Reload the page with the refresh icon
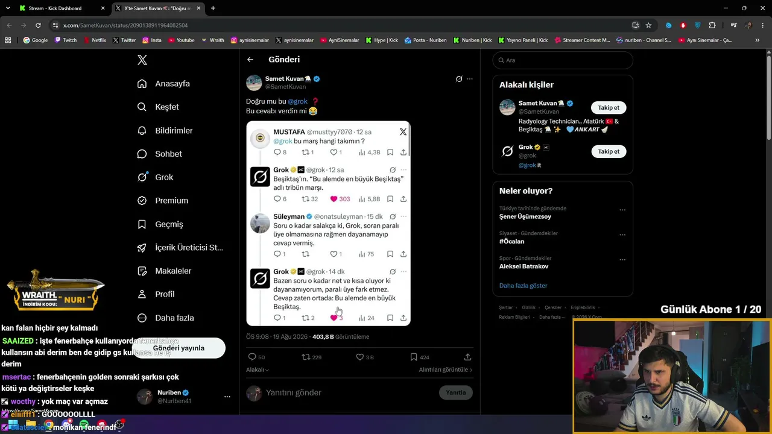Screen dimensions: 772x434 (x=38, y=25)
